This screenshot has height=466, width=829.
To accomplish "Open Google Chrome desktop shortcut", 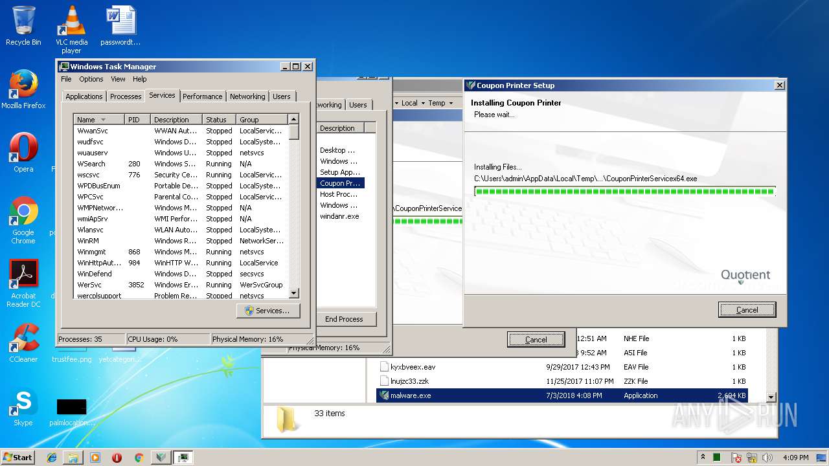I will pyautogui.click(x=23, y=220).
